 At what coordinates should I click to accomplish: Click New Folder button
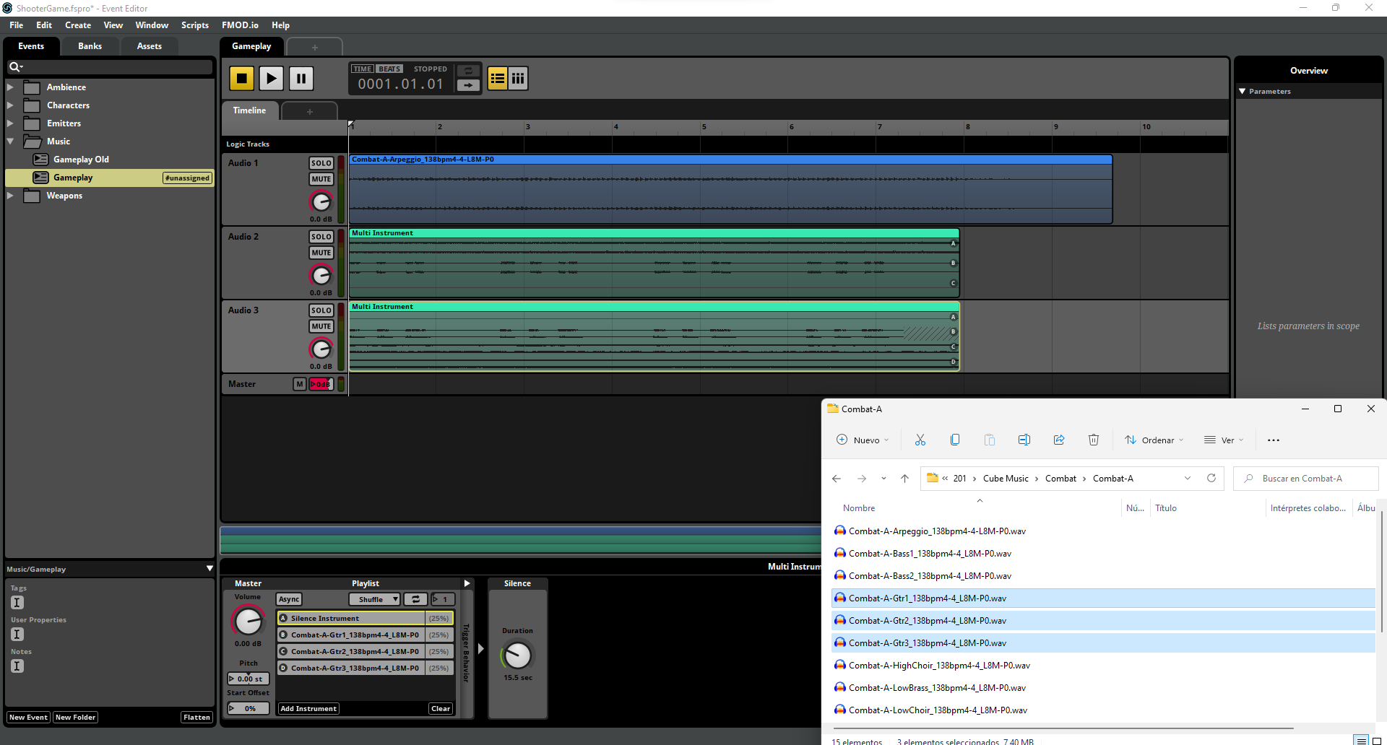(x=75, y=718)
